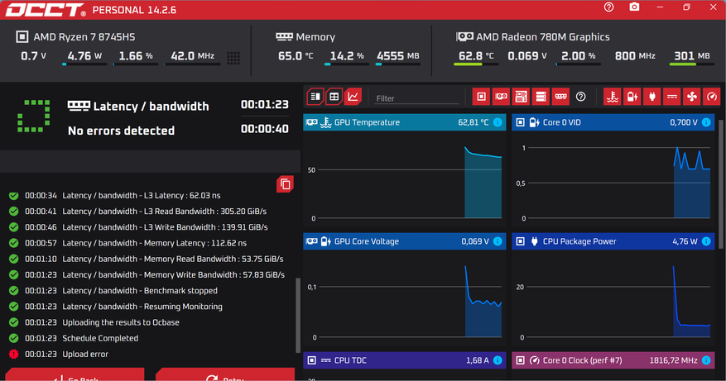726x381 pixels.
Task: Click the GPU clock value 800 MHz
Action: [x=635, y=56]
